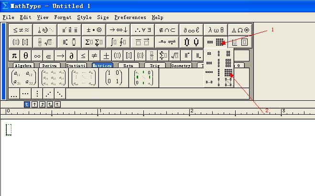Open the integral templates palette

[x=118, y=42]
